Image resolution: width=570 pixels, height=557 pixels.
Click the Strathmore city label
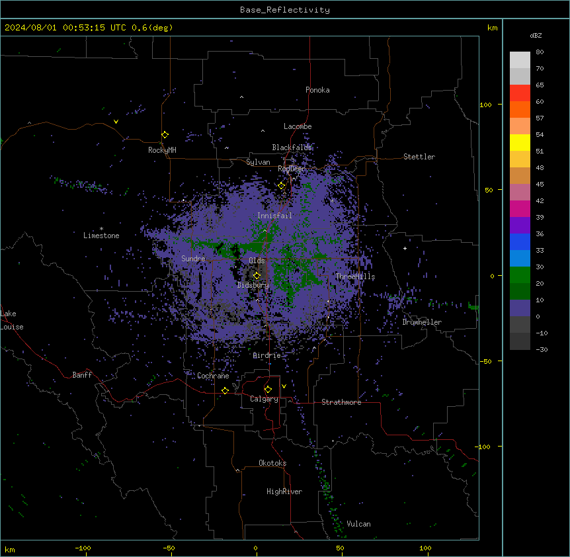pyautogui.click(x=341, y=402)
